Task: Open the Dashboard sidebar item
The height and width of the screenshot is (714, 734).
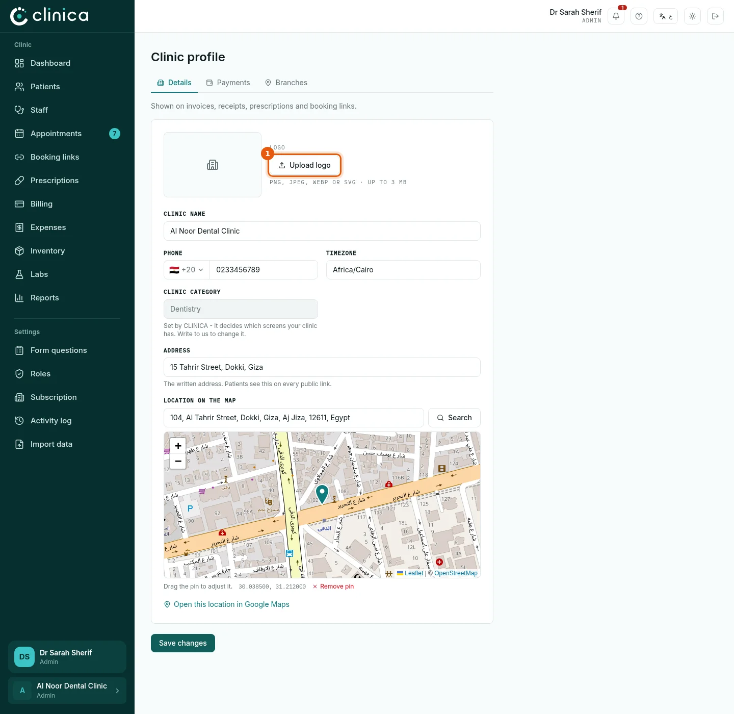Action: [67, 63]
